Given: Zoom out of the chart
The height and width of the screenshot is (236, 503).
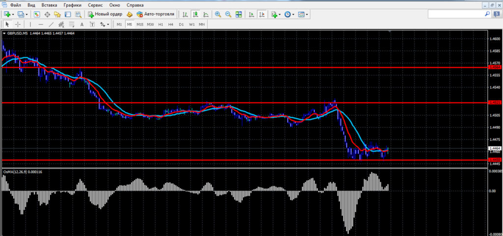Looking at the screenshot, I should (x=228, y=14).
